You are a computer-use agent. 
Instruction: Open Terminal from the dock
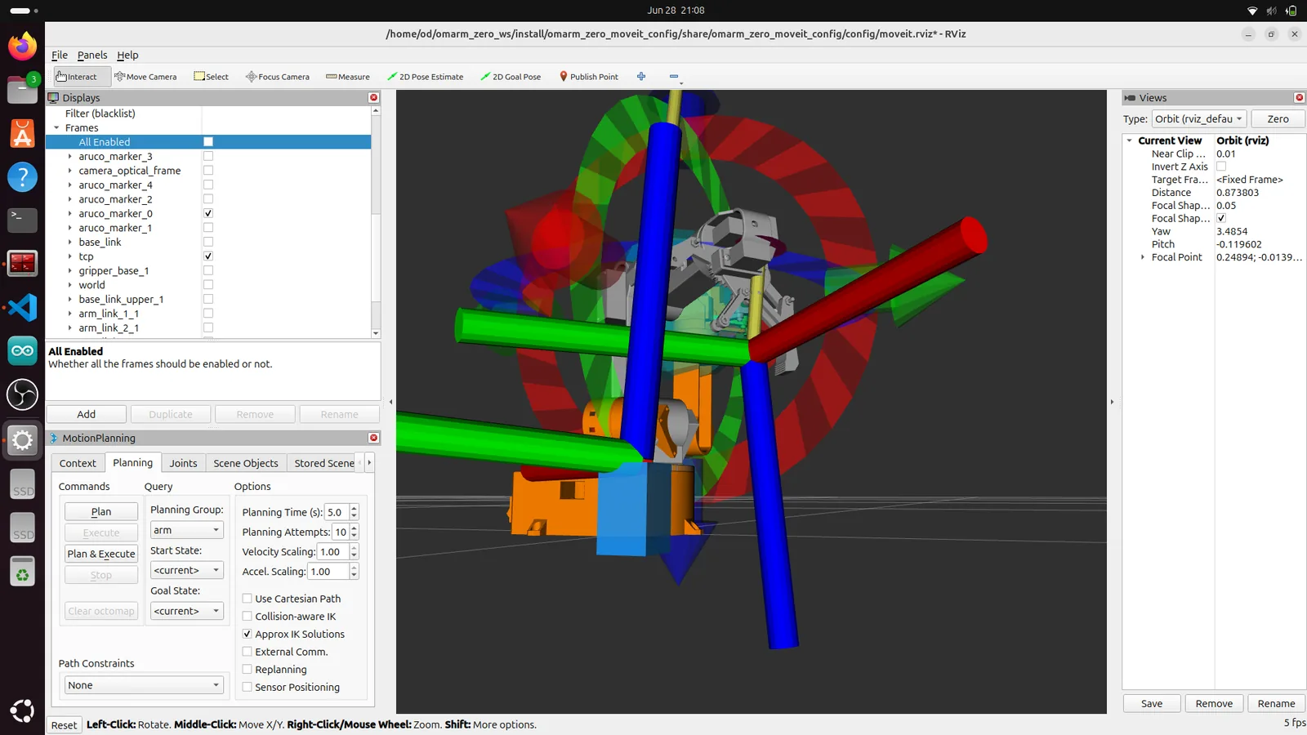(22, 220)
